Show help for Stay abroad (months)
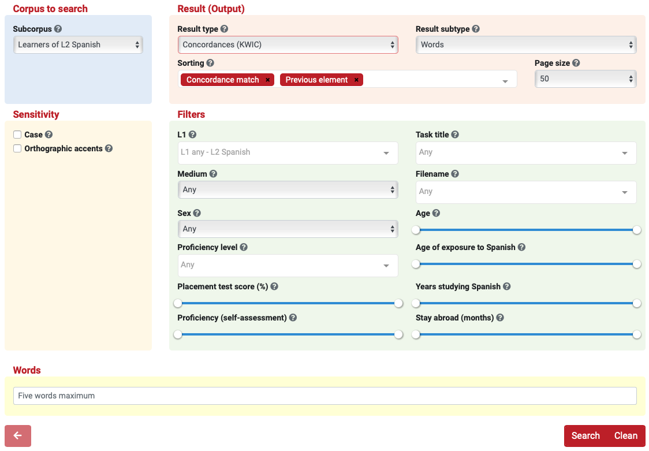 (500, 318)
